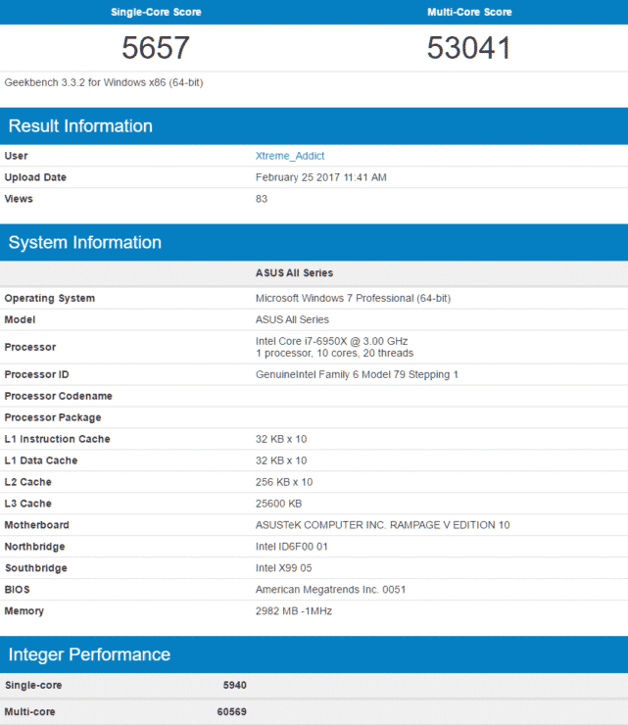Image resolution: width=628 pixels, height=725 pixels.
Task: Select the Geekbench 3.3.2 version text
Action: 104,82
